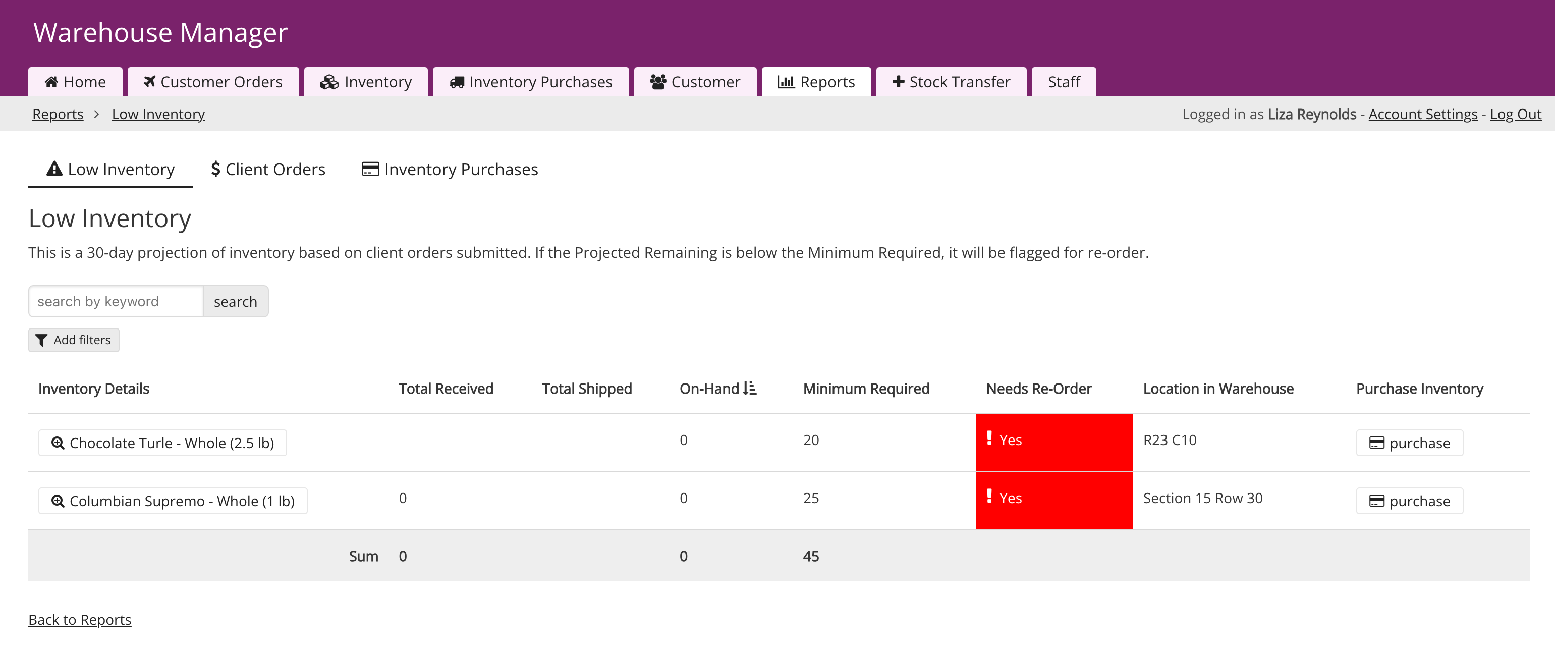Screen dimensions: 1555x659
Task: Click the Home house icon
Action: [51, 82]
